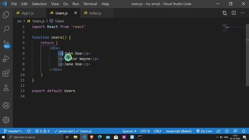Open the Search view in activity bar

pyautogui.click(x=6, y=29)
